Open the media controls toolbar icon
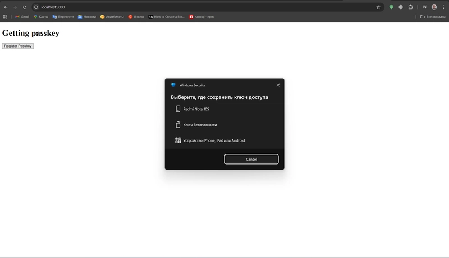This screenshot has height=258, width=449. click(424, 7)
